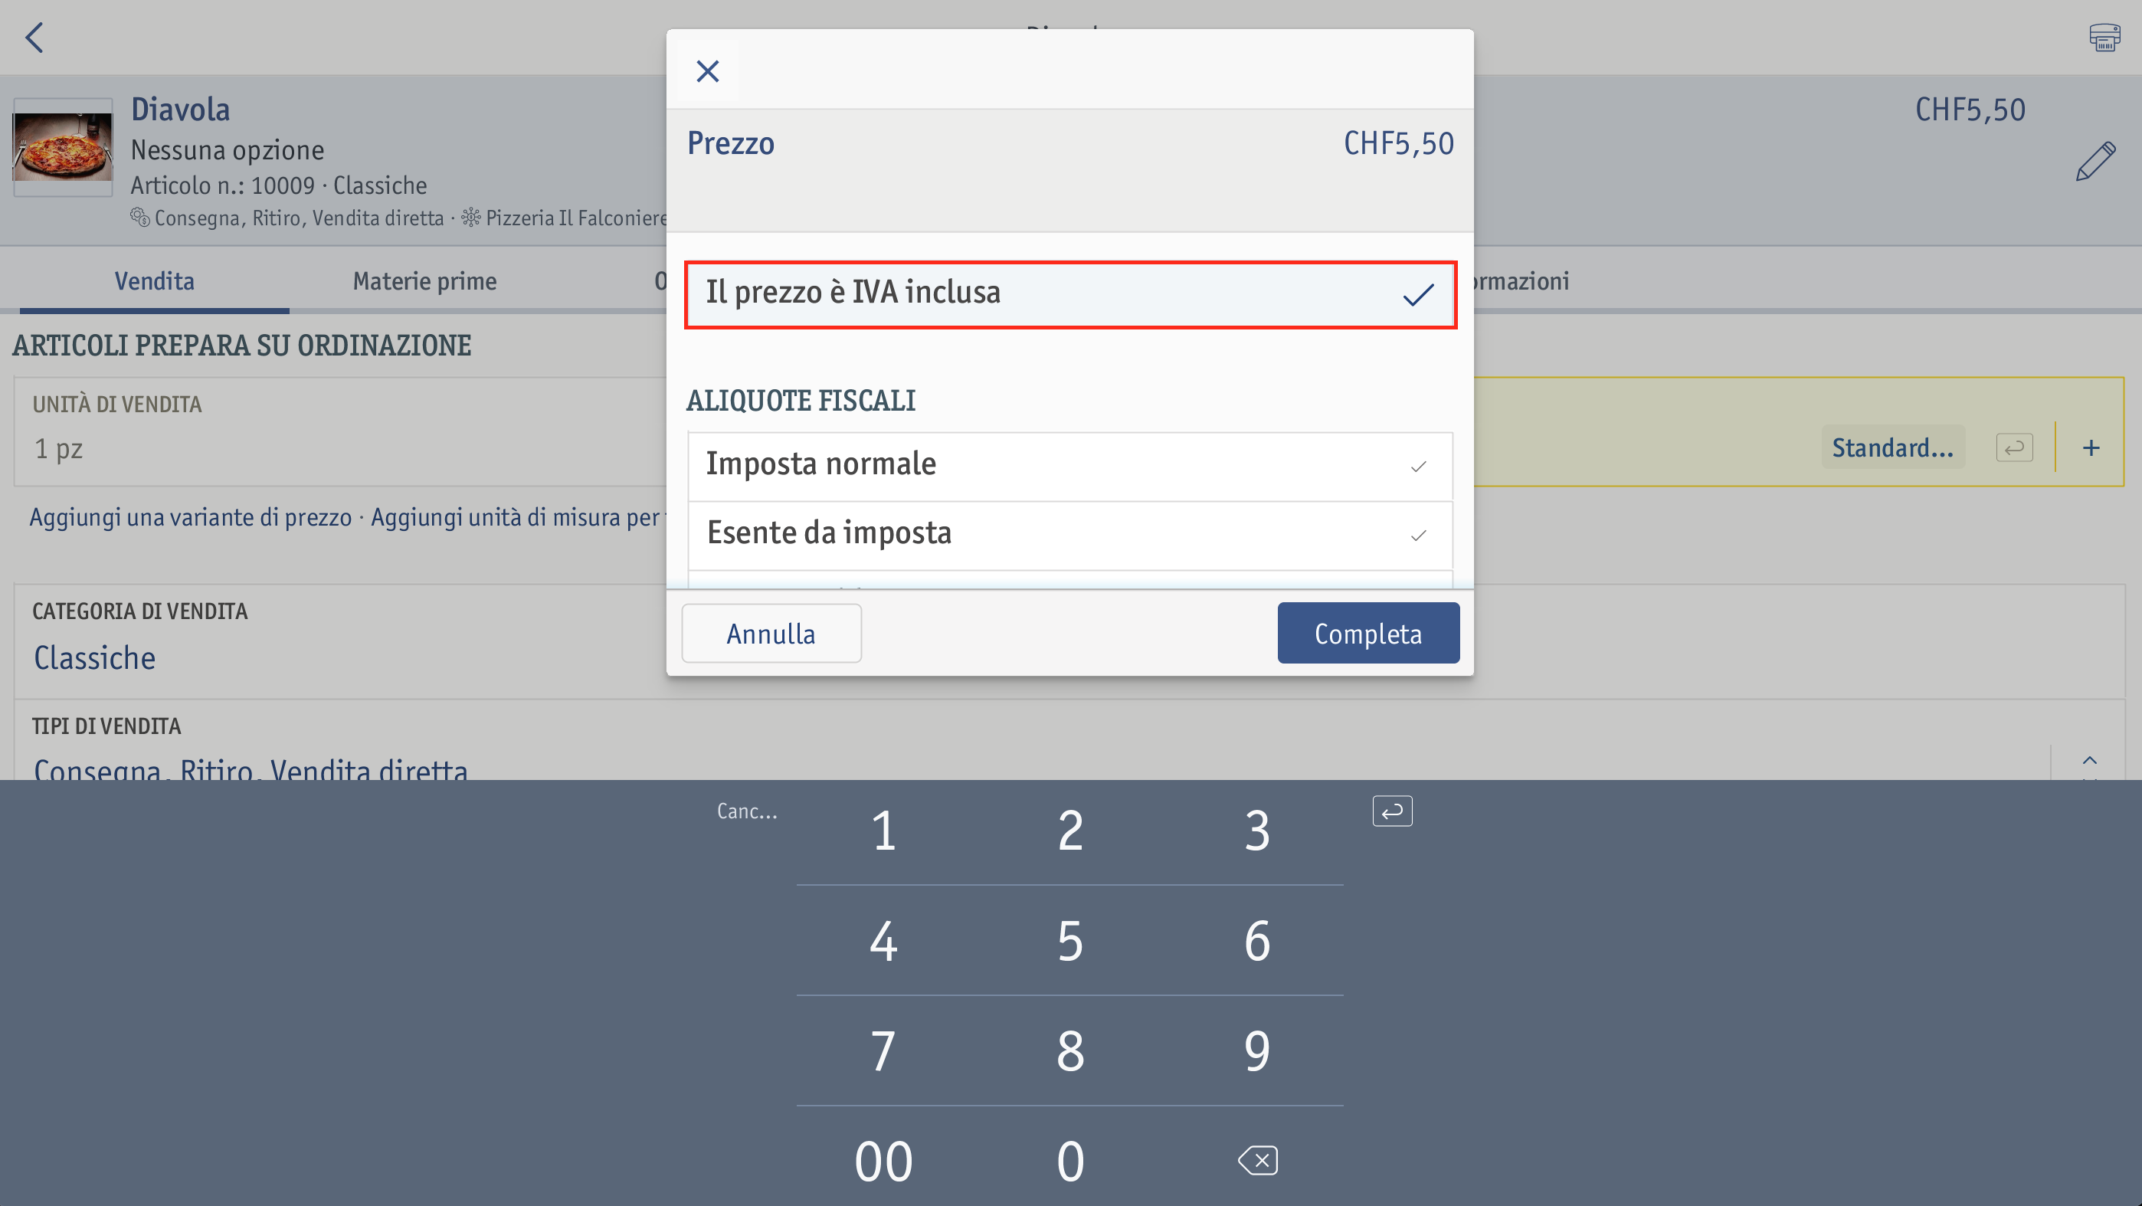The width and height of the screenshot is (2142, 1206).
Task: Click 'Aggiungi una variante di prezzo' link
Action: pos(191,517)
